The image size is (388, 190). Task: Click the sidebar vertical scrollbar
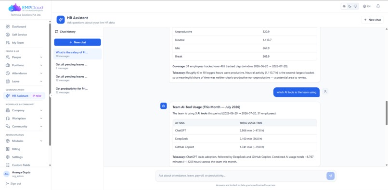50,84
